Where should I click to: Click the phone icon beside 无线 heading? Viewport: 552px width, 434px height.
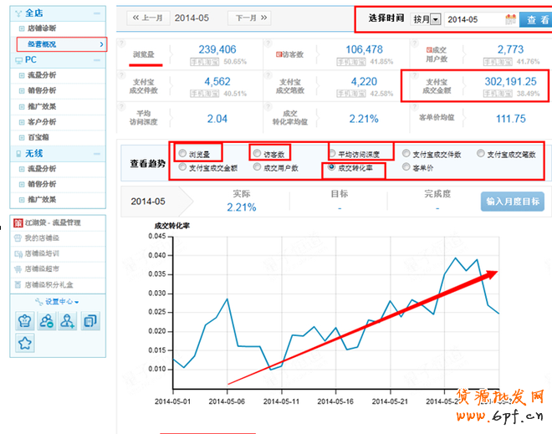[x=18, y=154]
